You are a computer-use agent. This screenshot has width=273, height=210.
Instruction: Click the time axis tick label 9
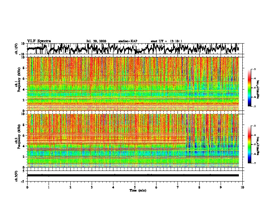(x=221, y=187)
